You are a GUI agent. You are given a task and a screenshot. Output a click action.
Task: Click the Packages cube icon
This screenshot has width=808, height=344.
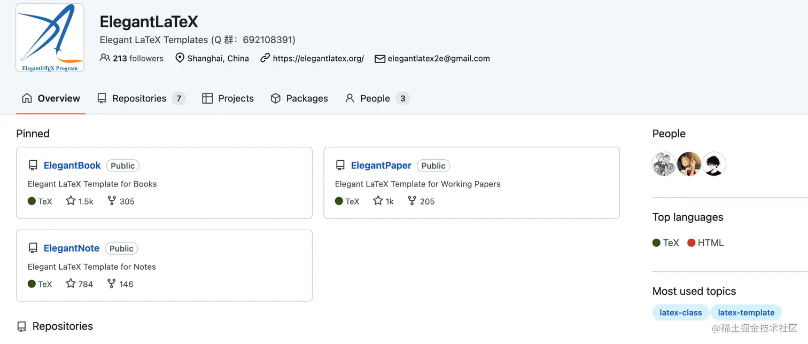coord(276,98)
